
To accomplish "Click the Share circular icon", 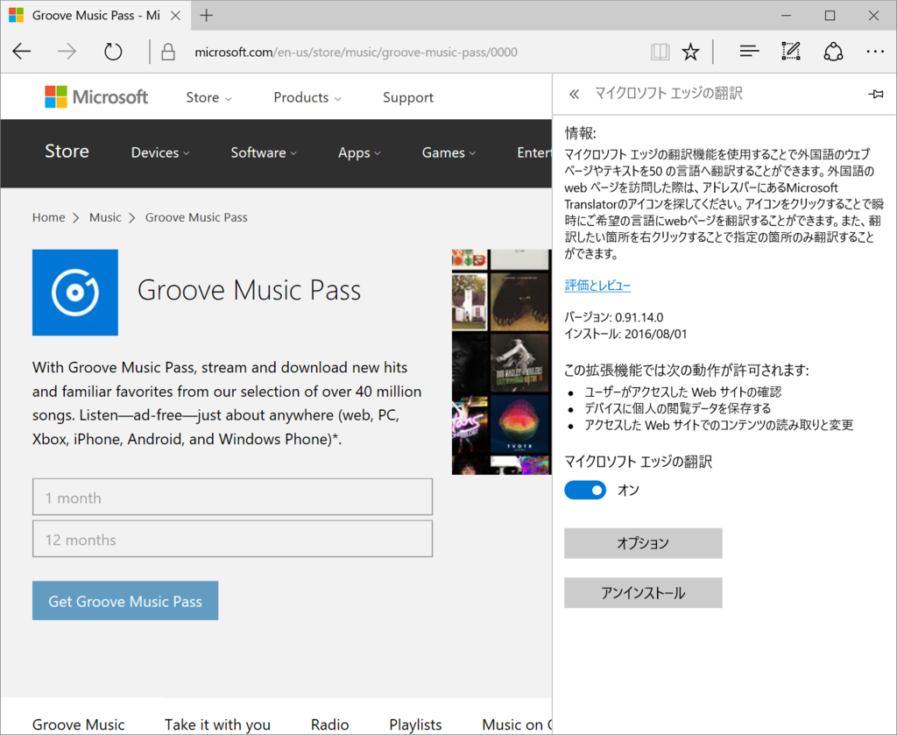I will point(833,52).
